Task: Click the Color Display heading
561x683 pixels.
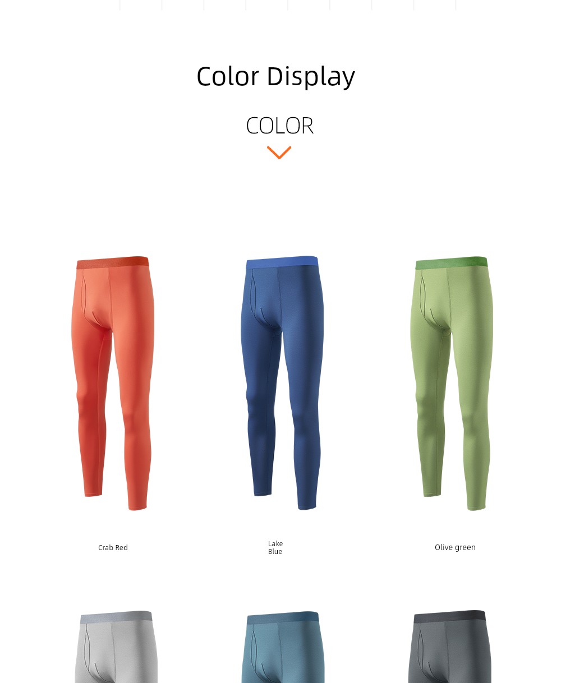Action: pyautogui.click(x=275, y=76)
